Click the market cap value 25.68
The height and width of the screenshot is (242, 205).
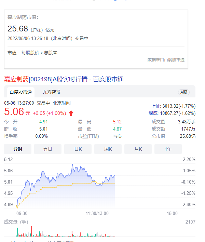(x=18, y=29)
